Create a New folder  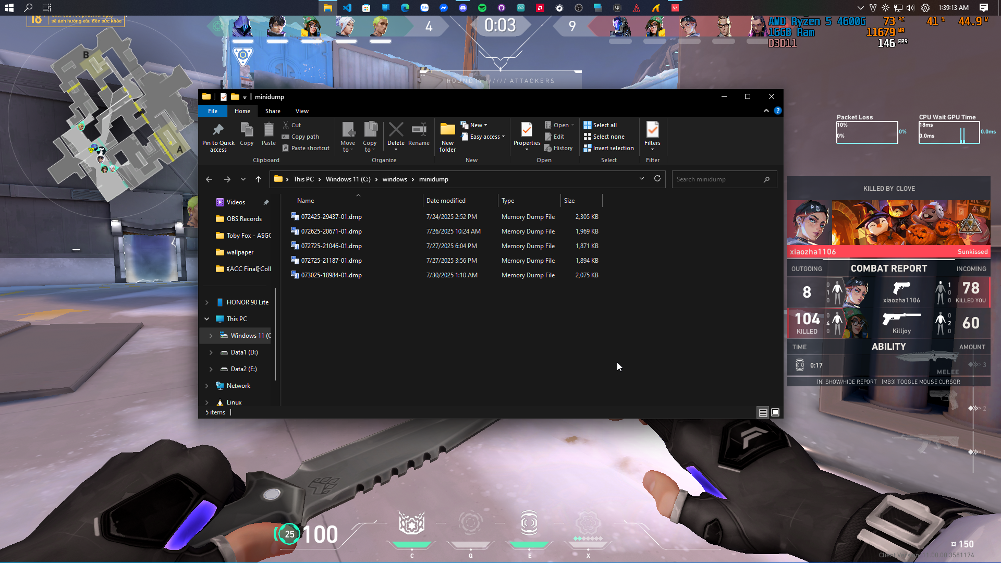[447, 137]
